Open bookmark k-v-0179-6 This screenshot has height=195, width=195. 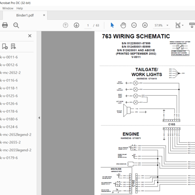9,158
